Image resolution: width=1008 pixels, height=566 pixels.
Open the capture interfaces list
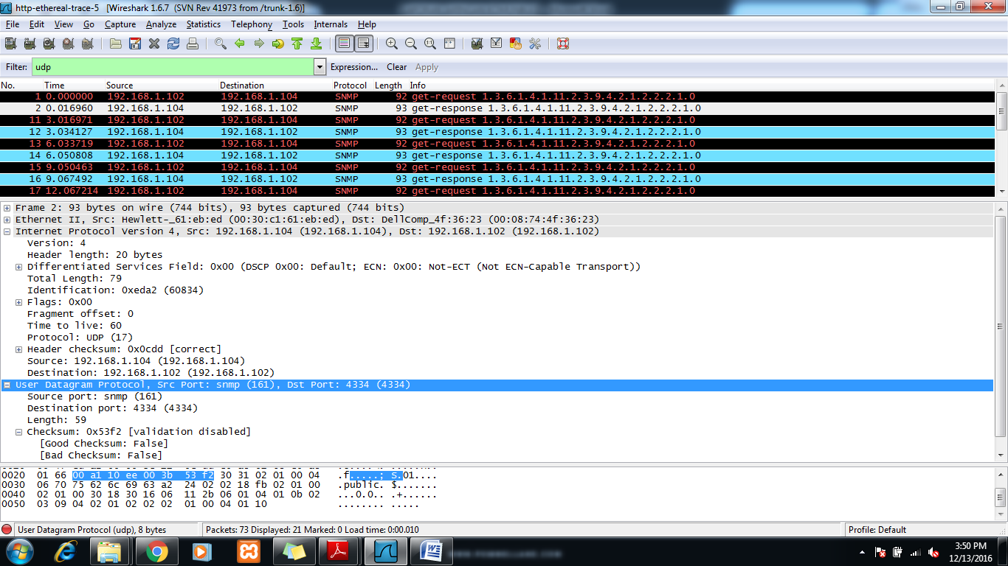pos(10,43)
